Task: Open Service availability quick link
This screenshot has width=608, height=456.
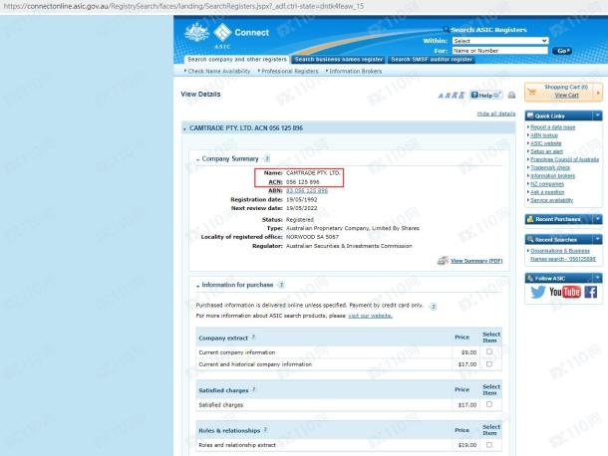Action: tap(551, 200)
